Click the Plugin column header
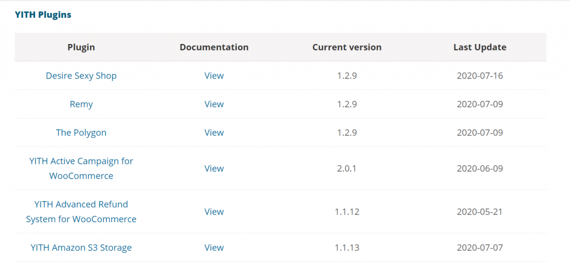 coord(81,47)
